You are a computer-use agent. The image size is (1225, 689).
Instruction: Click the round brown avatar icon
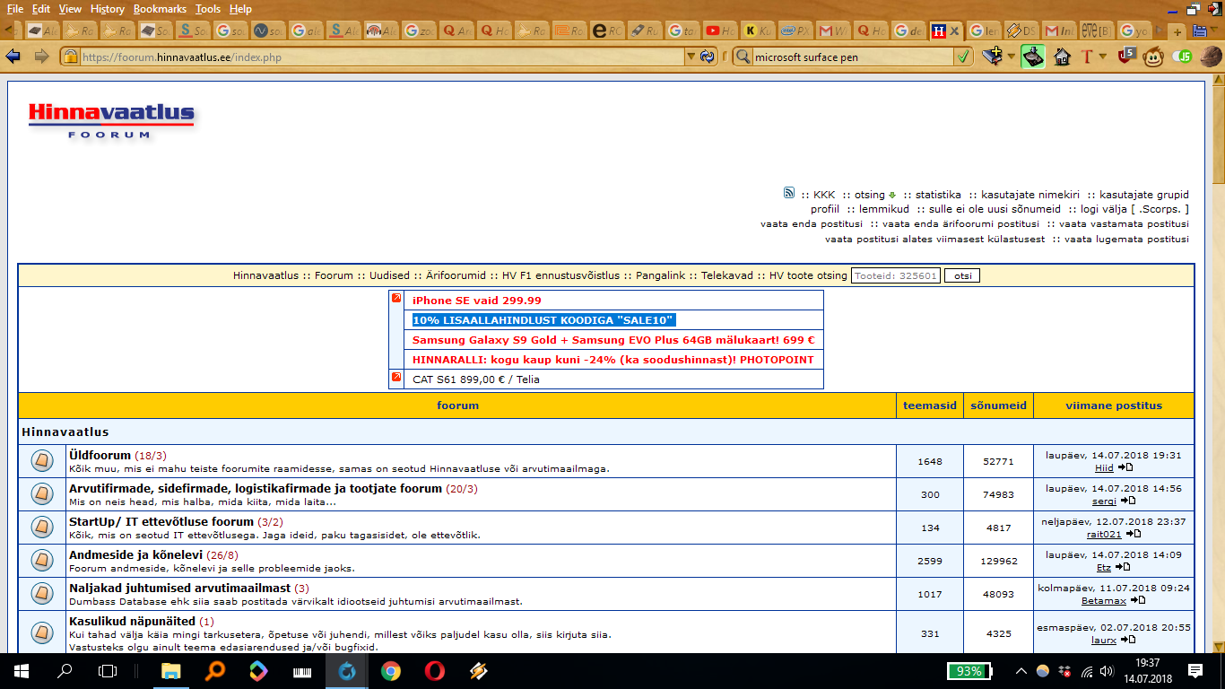tap(1211, 57)
